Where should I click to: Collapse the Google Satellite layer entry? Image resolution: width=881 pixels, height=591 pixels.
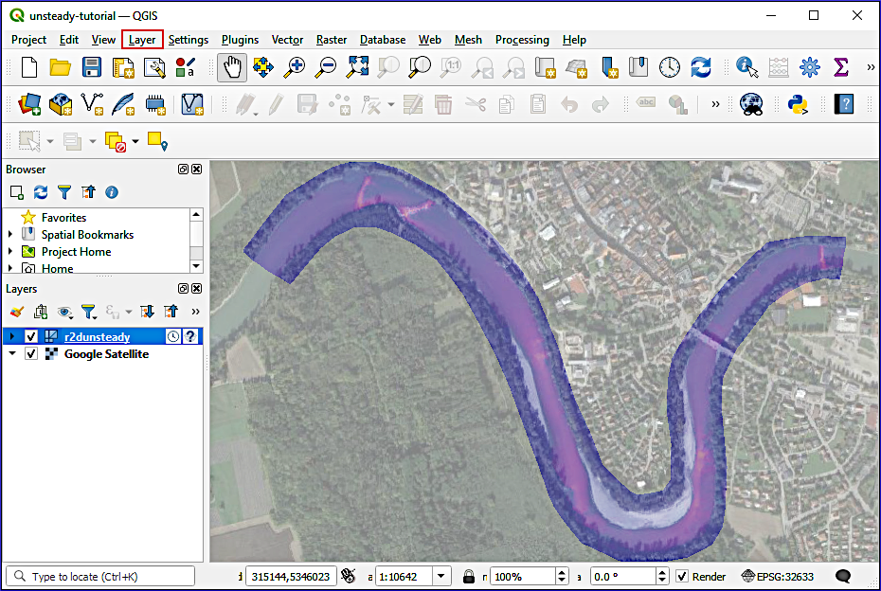10,353
